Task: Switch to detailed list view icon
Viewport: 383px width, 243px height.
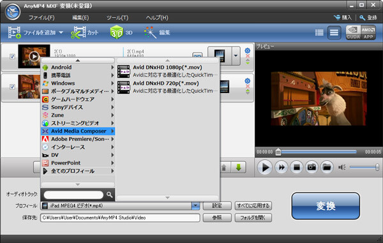Action: [319, 33]
